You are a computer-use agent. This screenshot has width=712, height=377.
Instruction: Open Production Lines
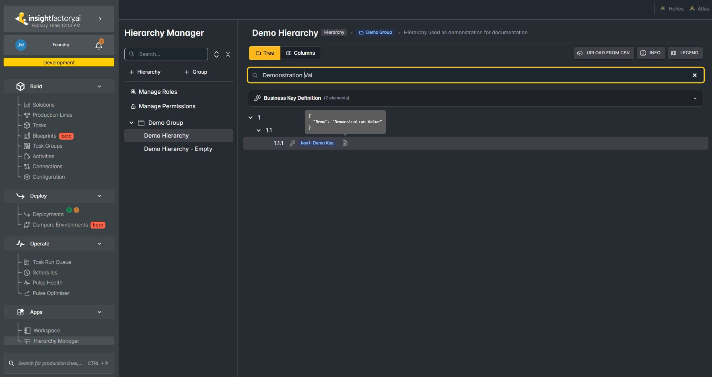(x=52, y=115)
